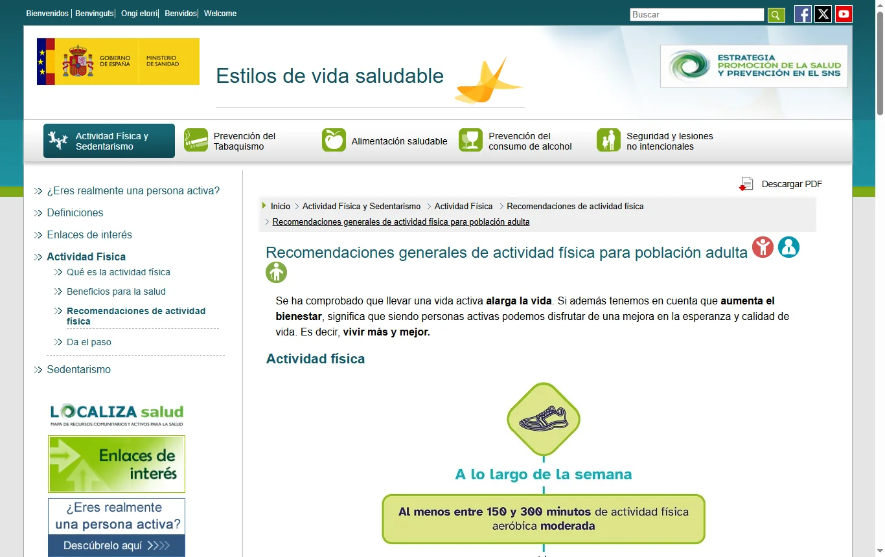Click the Descargar PDF document icon
The image size is (885, 557).
(x=746, y=184)
